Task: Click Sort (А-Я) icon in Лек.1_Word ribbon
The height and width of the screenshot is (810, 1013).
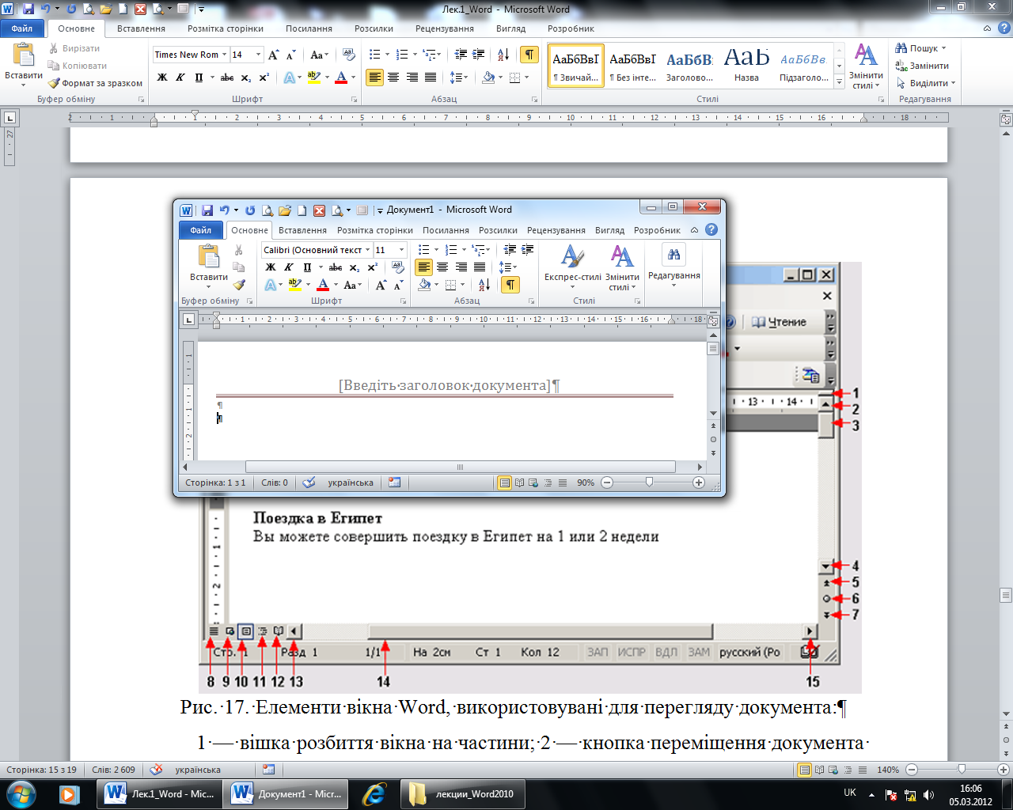Action: click(503, 55)
